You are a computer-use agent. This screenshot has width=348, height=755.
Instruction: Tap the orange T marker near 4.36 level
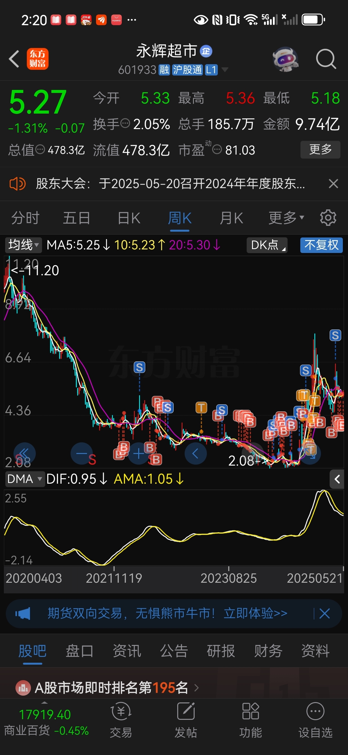click(x=201, y=408)
